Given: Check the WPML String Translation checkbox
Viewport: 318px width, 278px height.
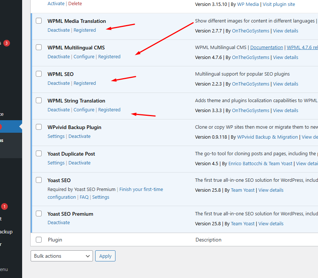Looking at the screenshot, I should [x=39, y=101].
